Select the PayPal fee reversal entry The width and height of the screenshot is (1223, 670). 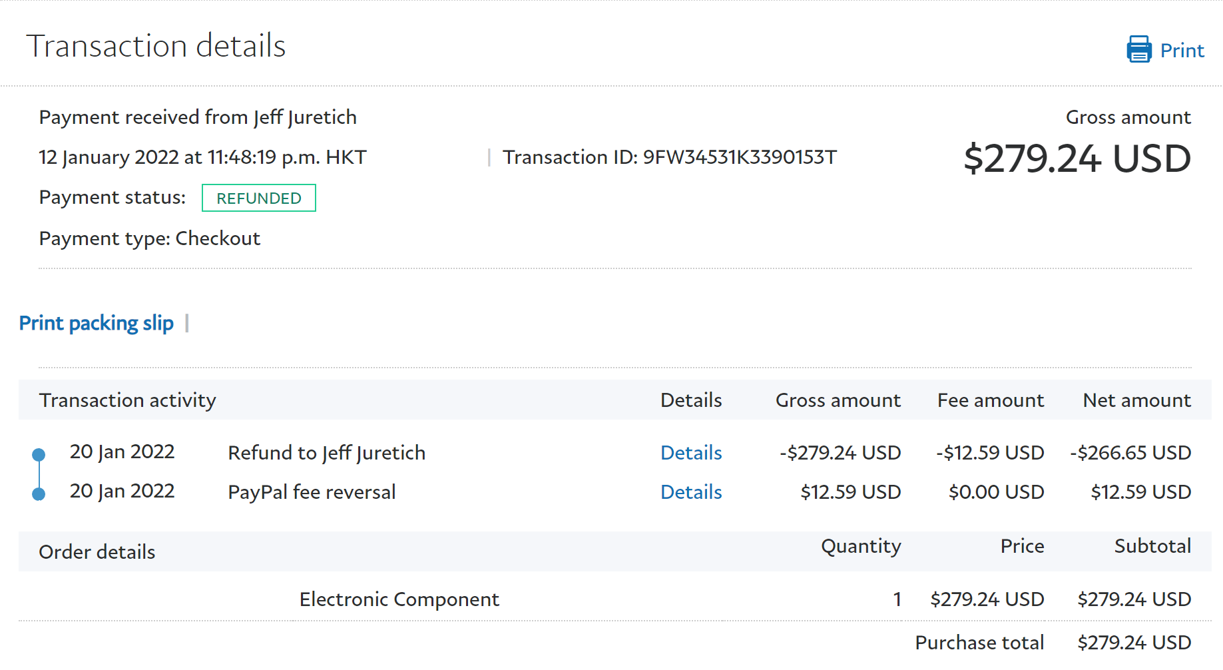[312, 492]
